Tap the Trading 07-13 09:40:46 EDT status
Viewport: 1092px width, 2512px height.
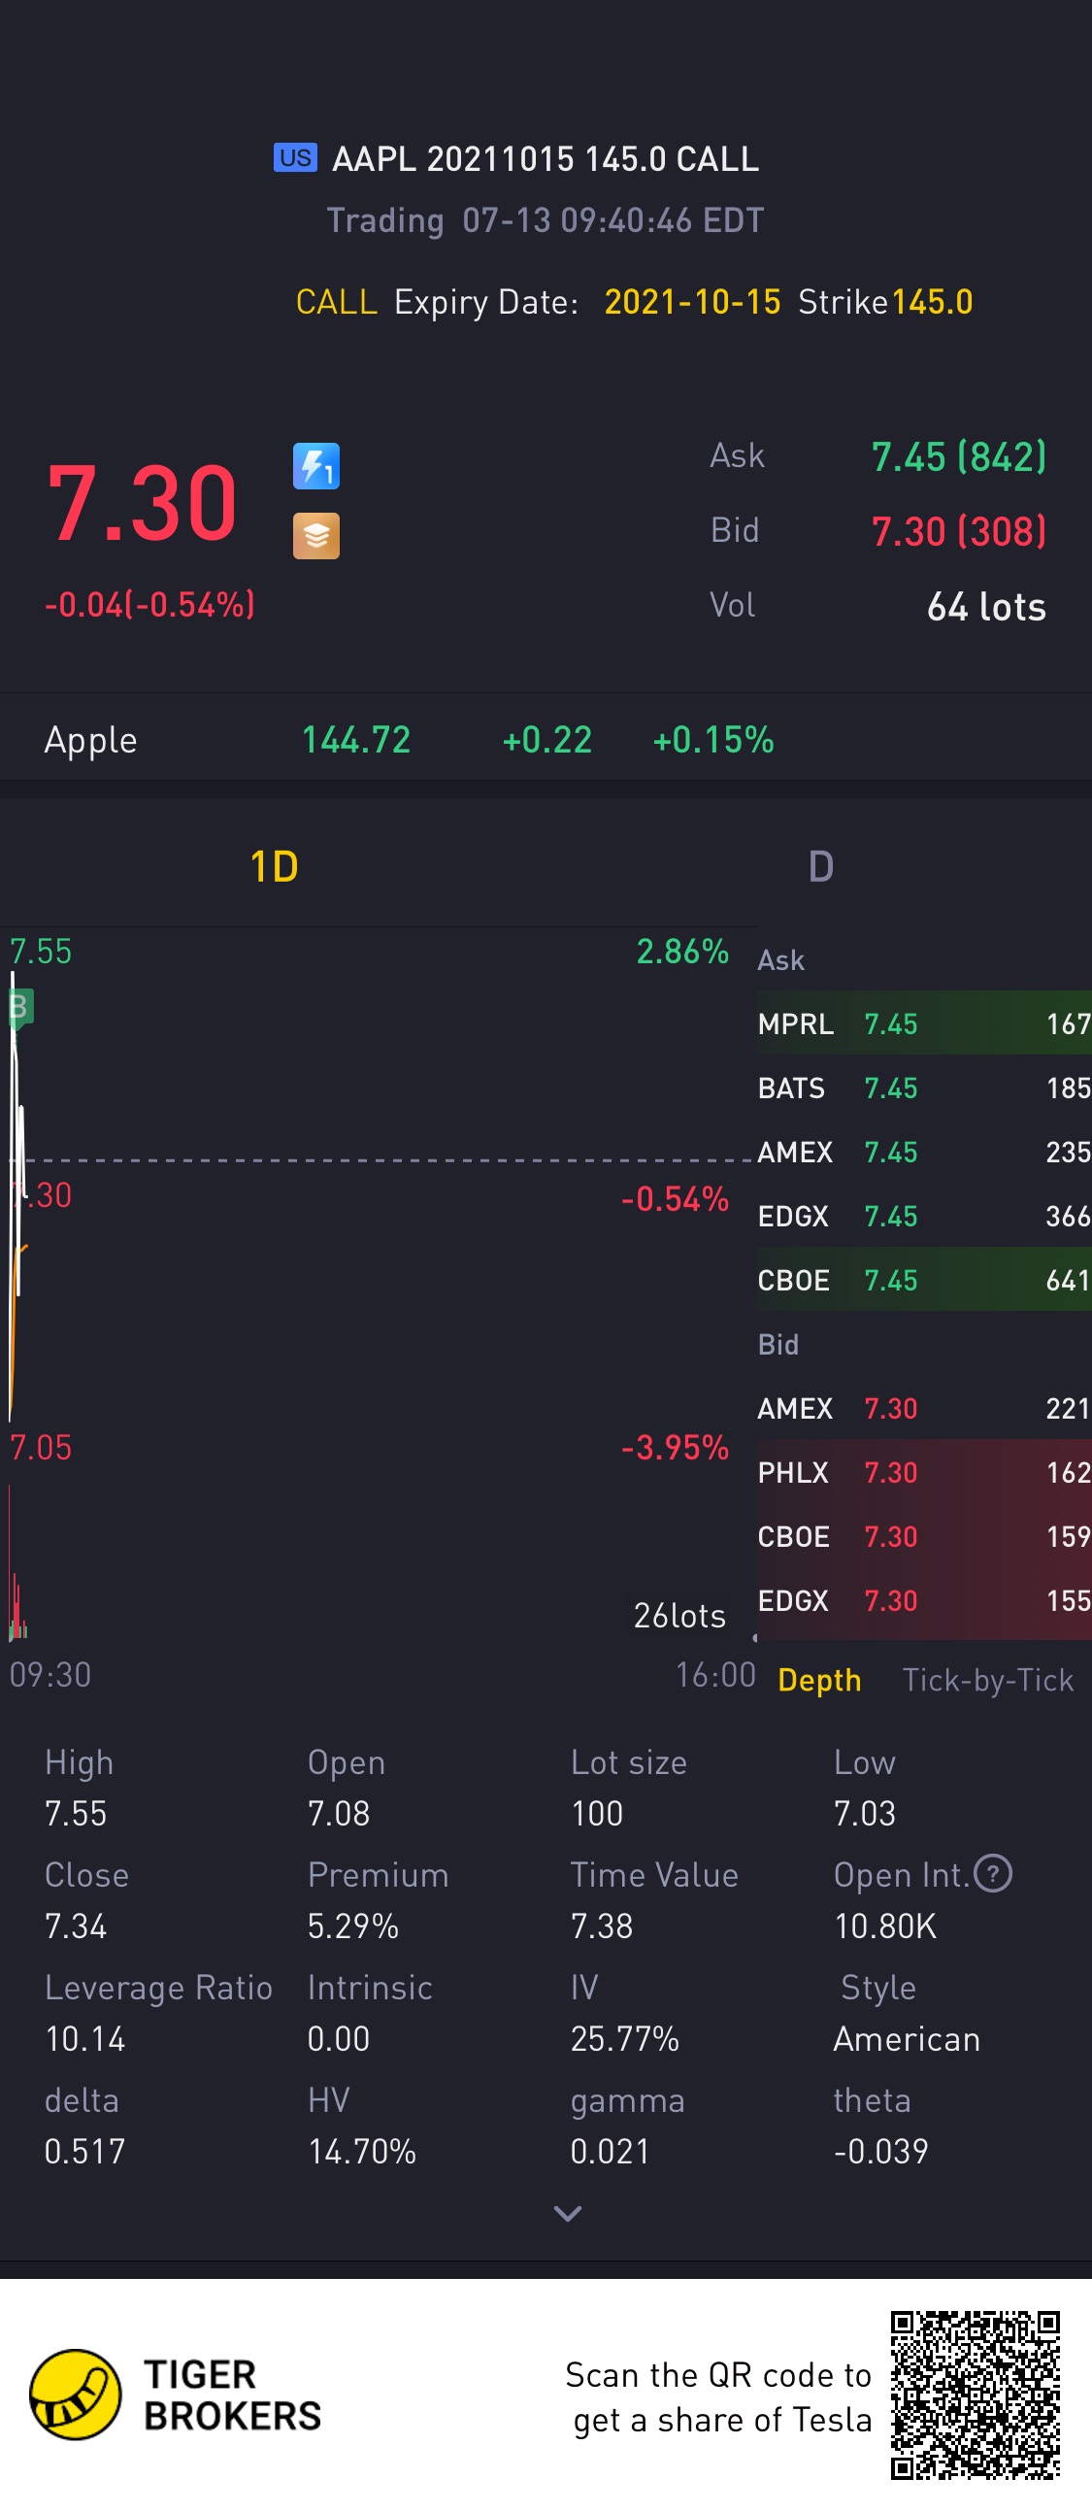545,220
